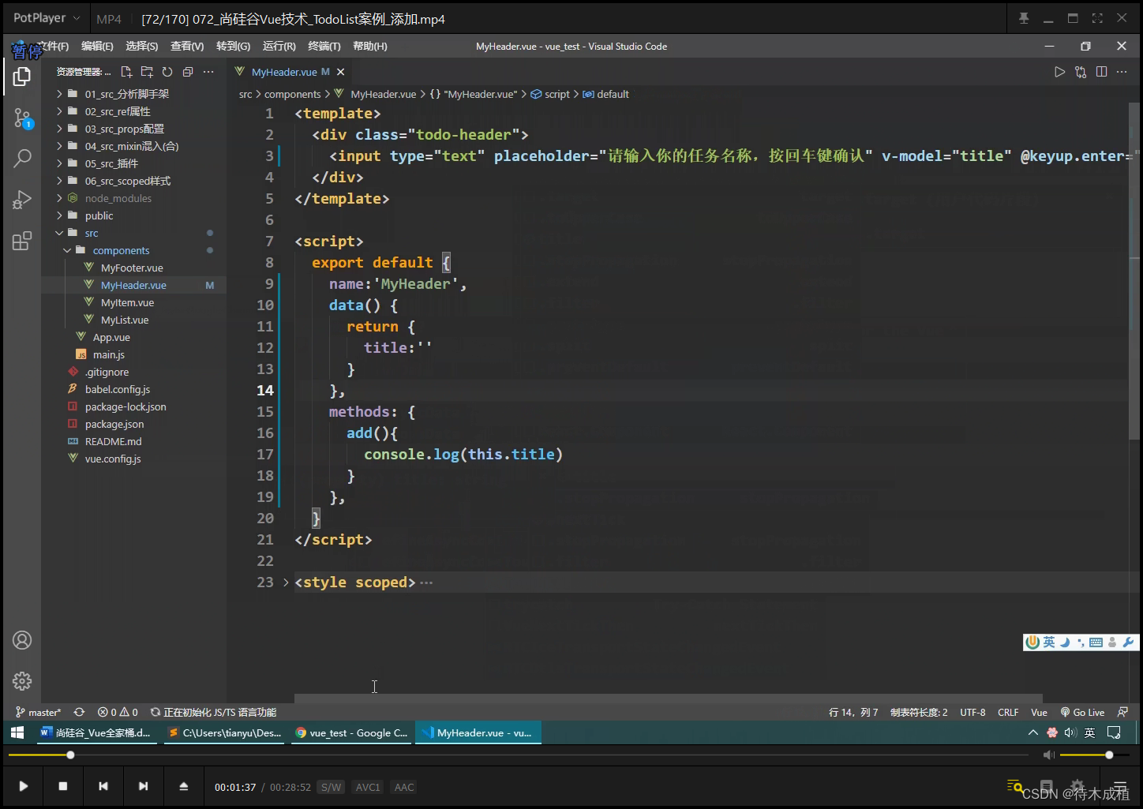The width and height of the screenshot is (1143, 809).
Task: Skip to previous video in PotPlayer
Action: (103, 786)
